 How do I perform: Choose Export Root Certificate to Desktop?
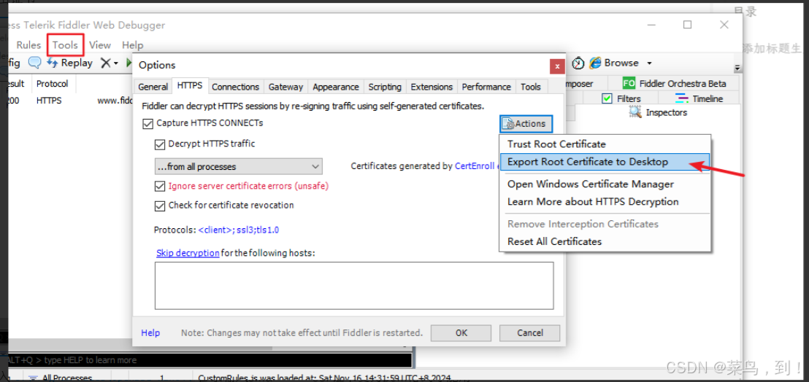pyautogui.click(x=605, y=162)
